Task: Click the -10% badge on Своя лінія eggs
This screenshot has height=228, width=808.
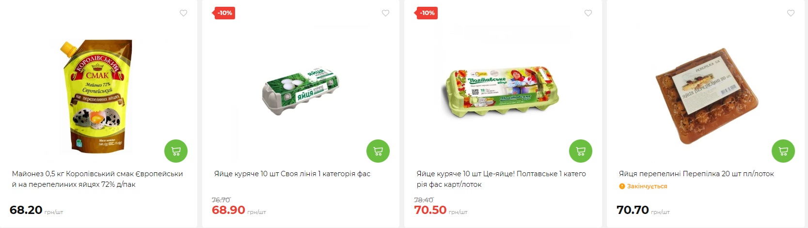Action: click(225, 13)
